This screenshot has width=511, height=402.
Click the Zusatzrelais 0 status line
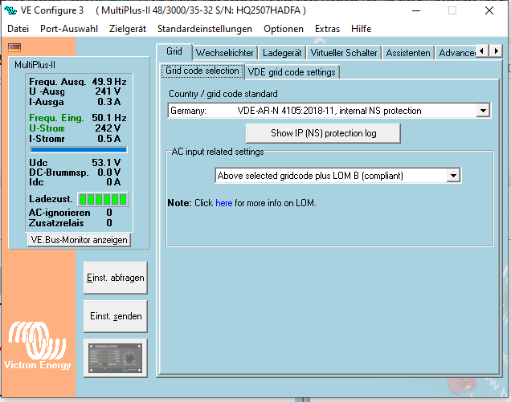(71, 223)
